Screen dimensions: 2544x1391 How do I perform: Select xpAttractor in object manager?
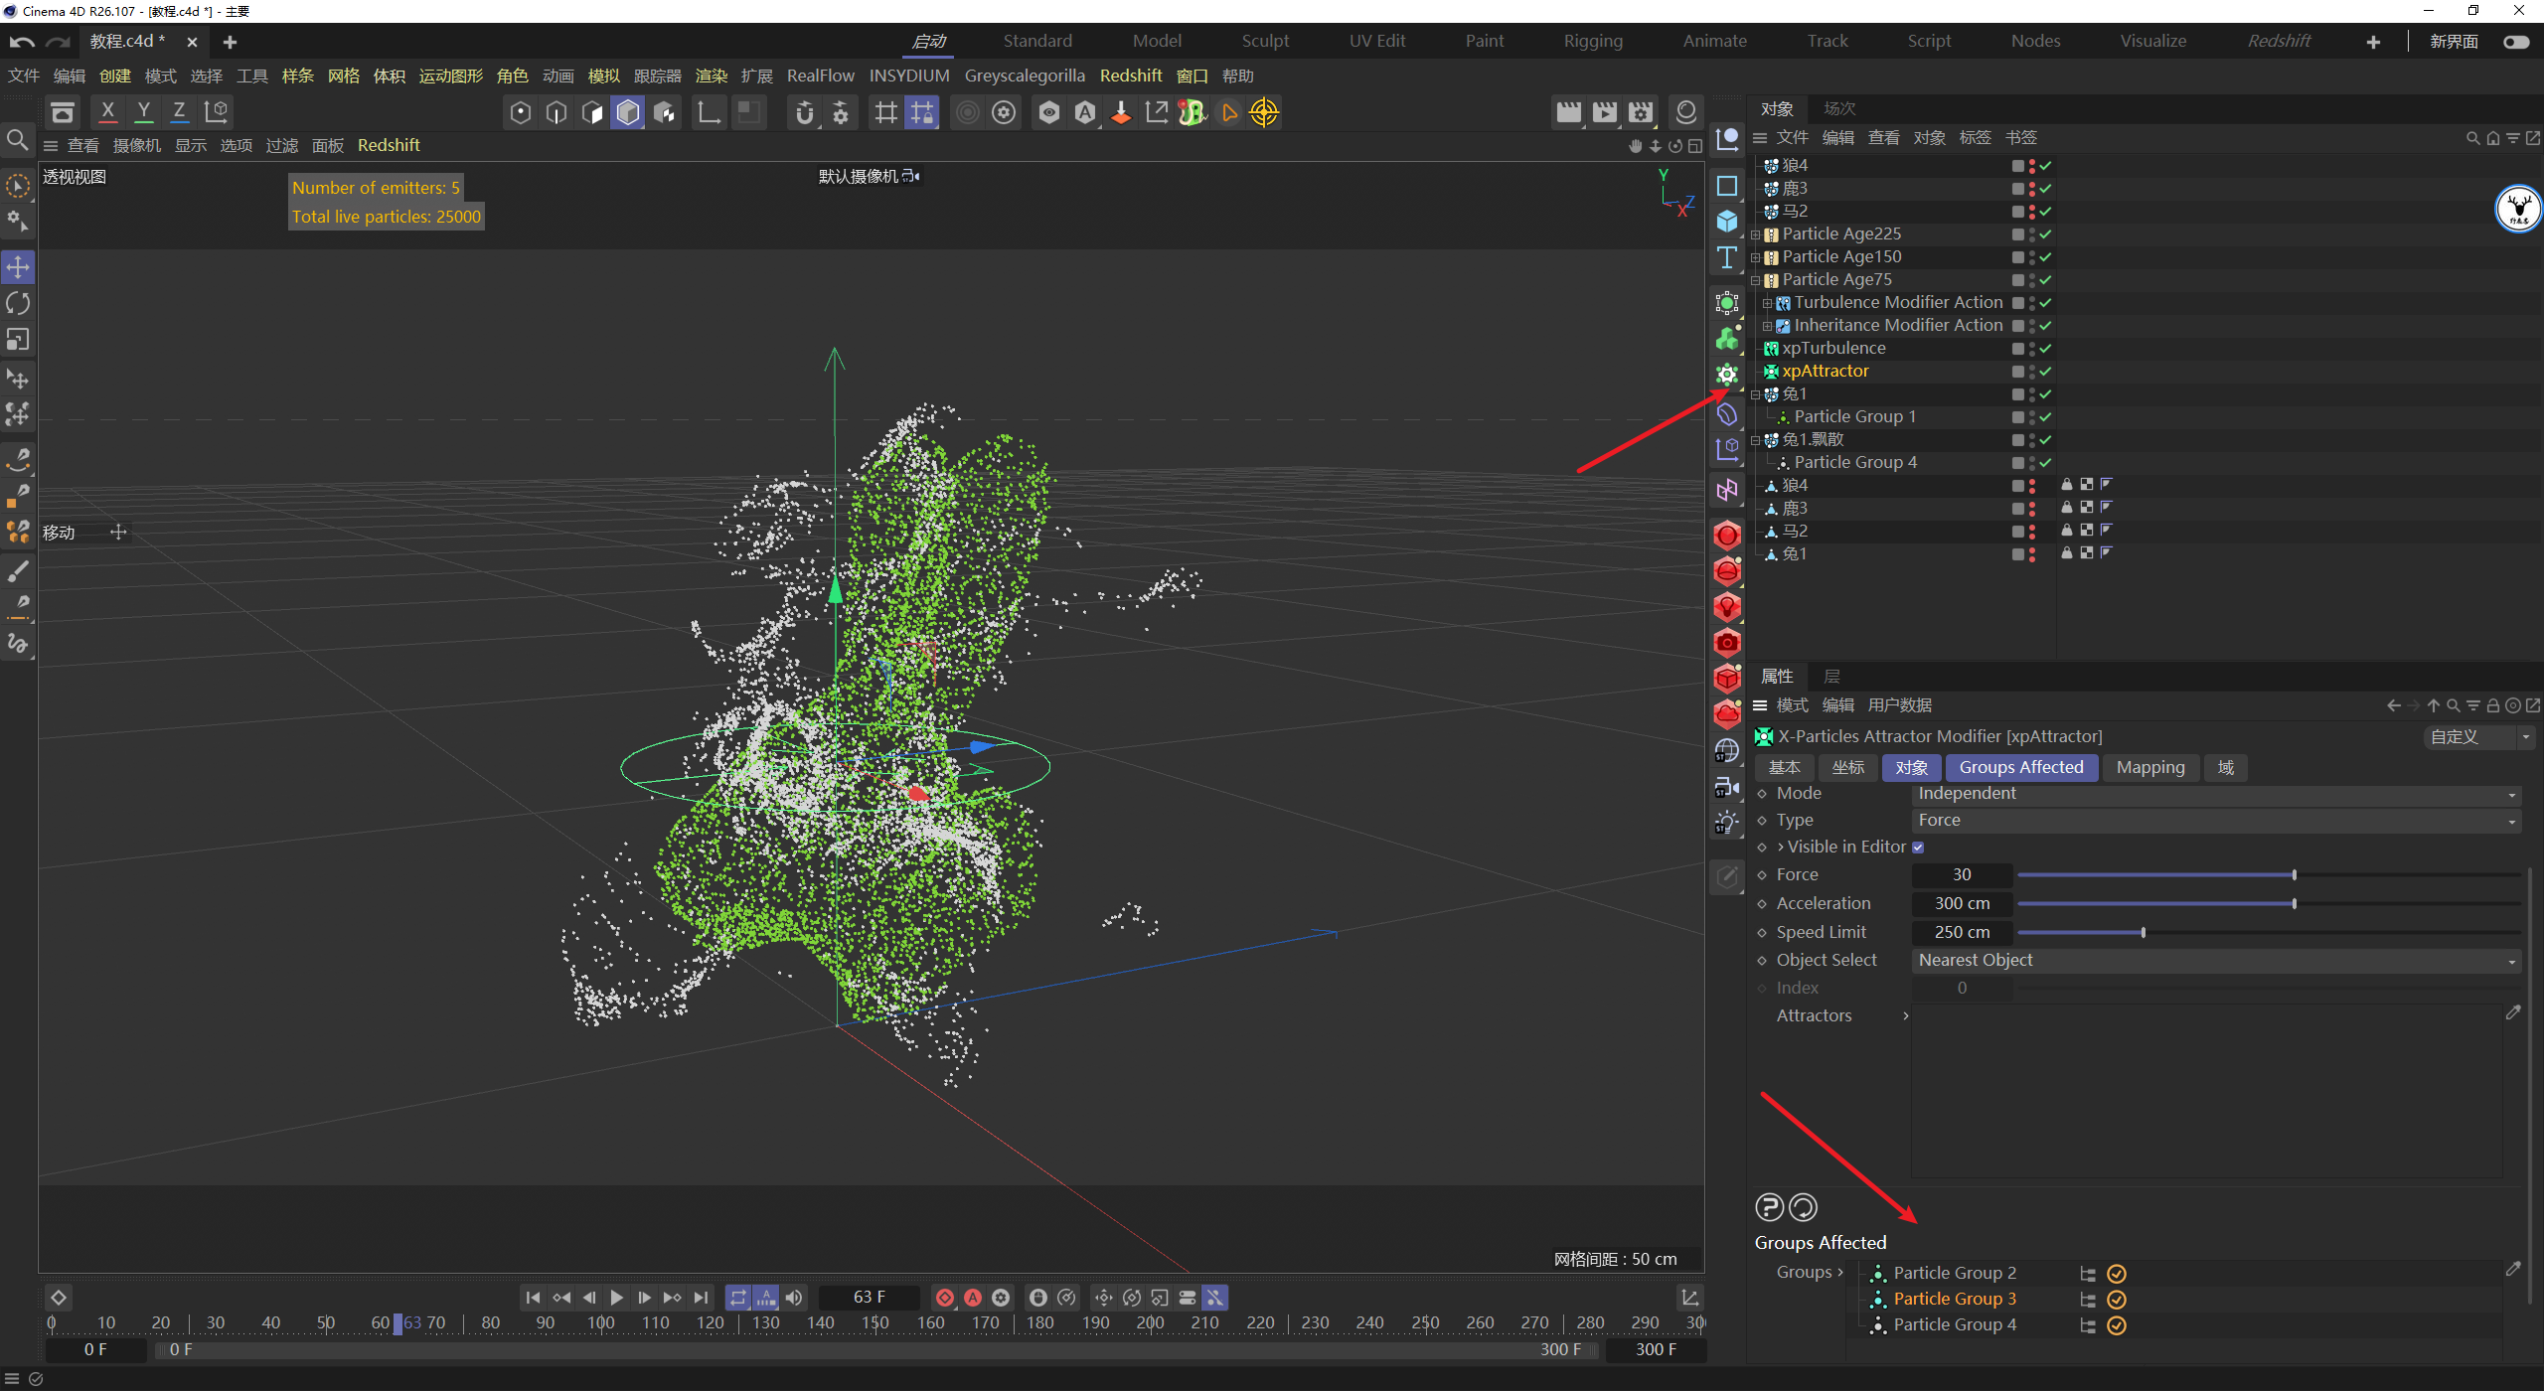coord(1825,372)
